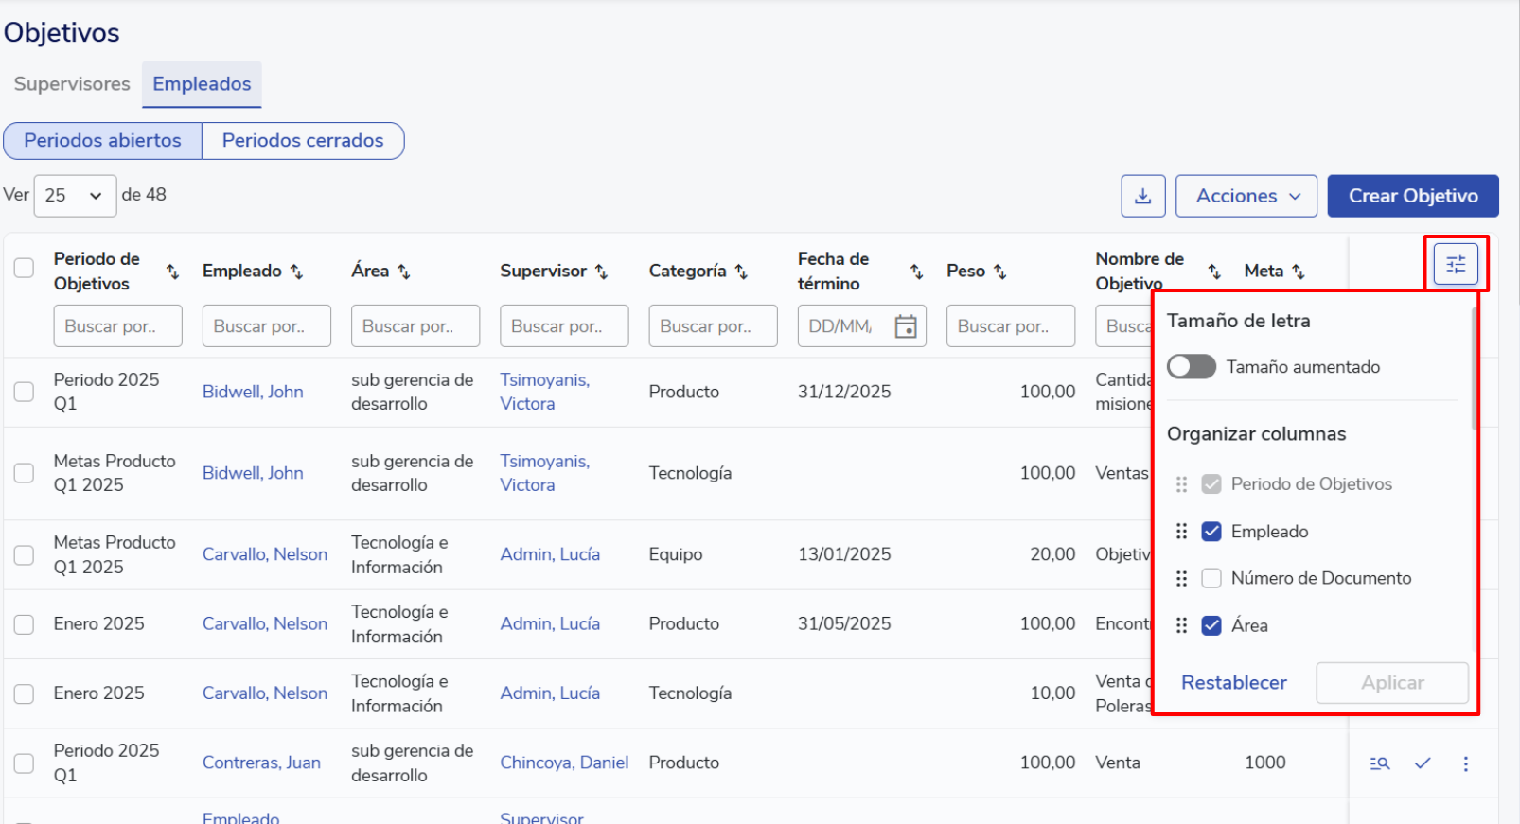Viewport: 1520px width, 824px height.
Task: Switch to the Supervisores tab
Action: (72, 84)
